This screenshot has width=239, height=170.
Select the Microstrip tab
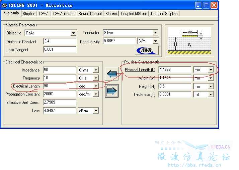pos(11,13)
